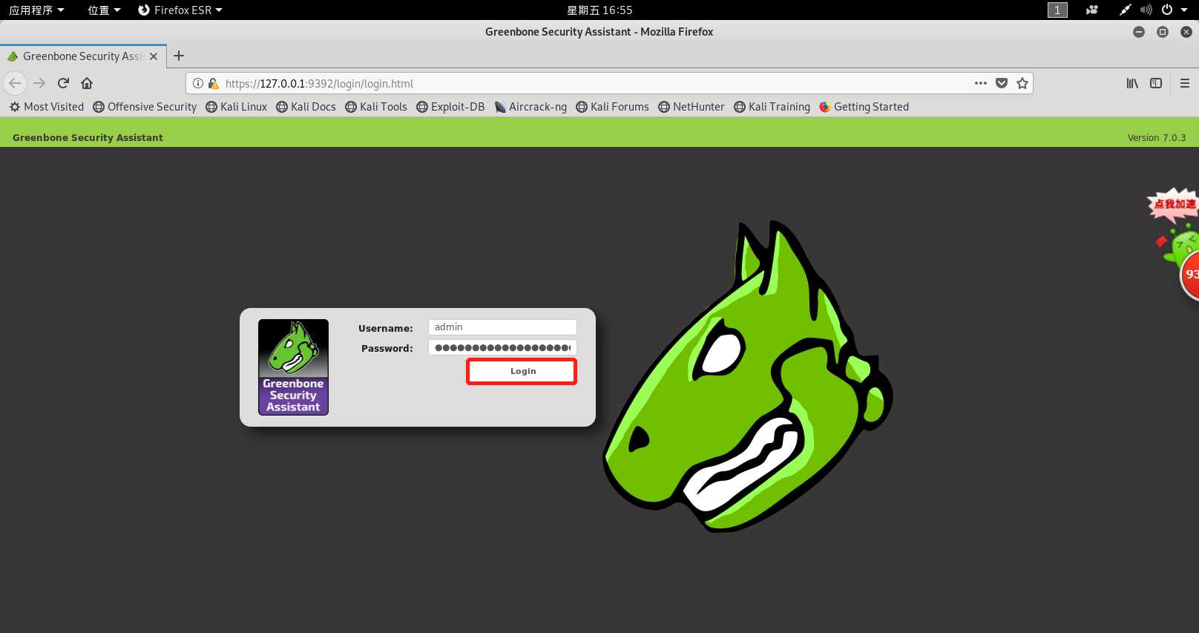Open the Kali Linux bookmark
1199x633 pixels.
coord(236,107)
